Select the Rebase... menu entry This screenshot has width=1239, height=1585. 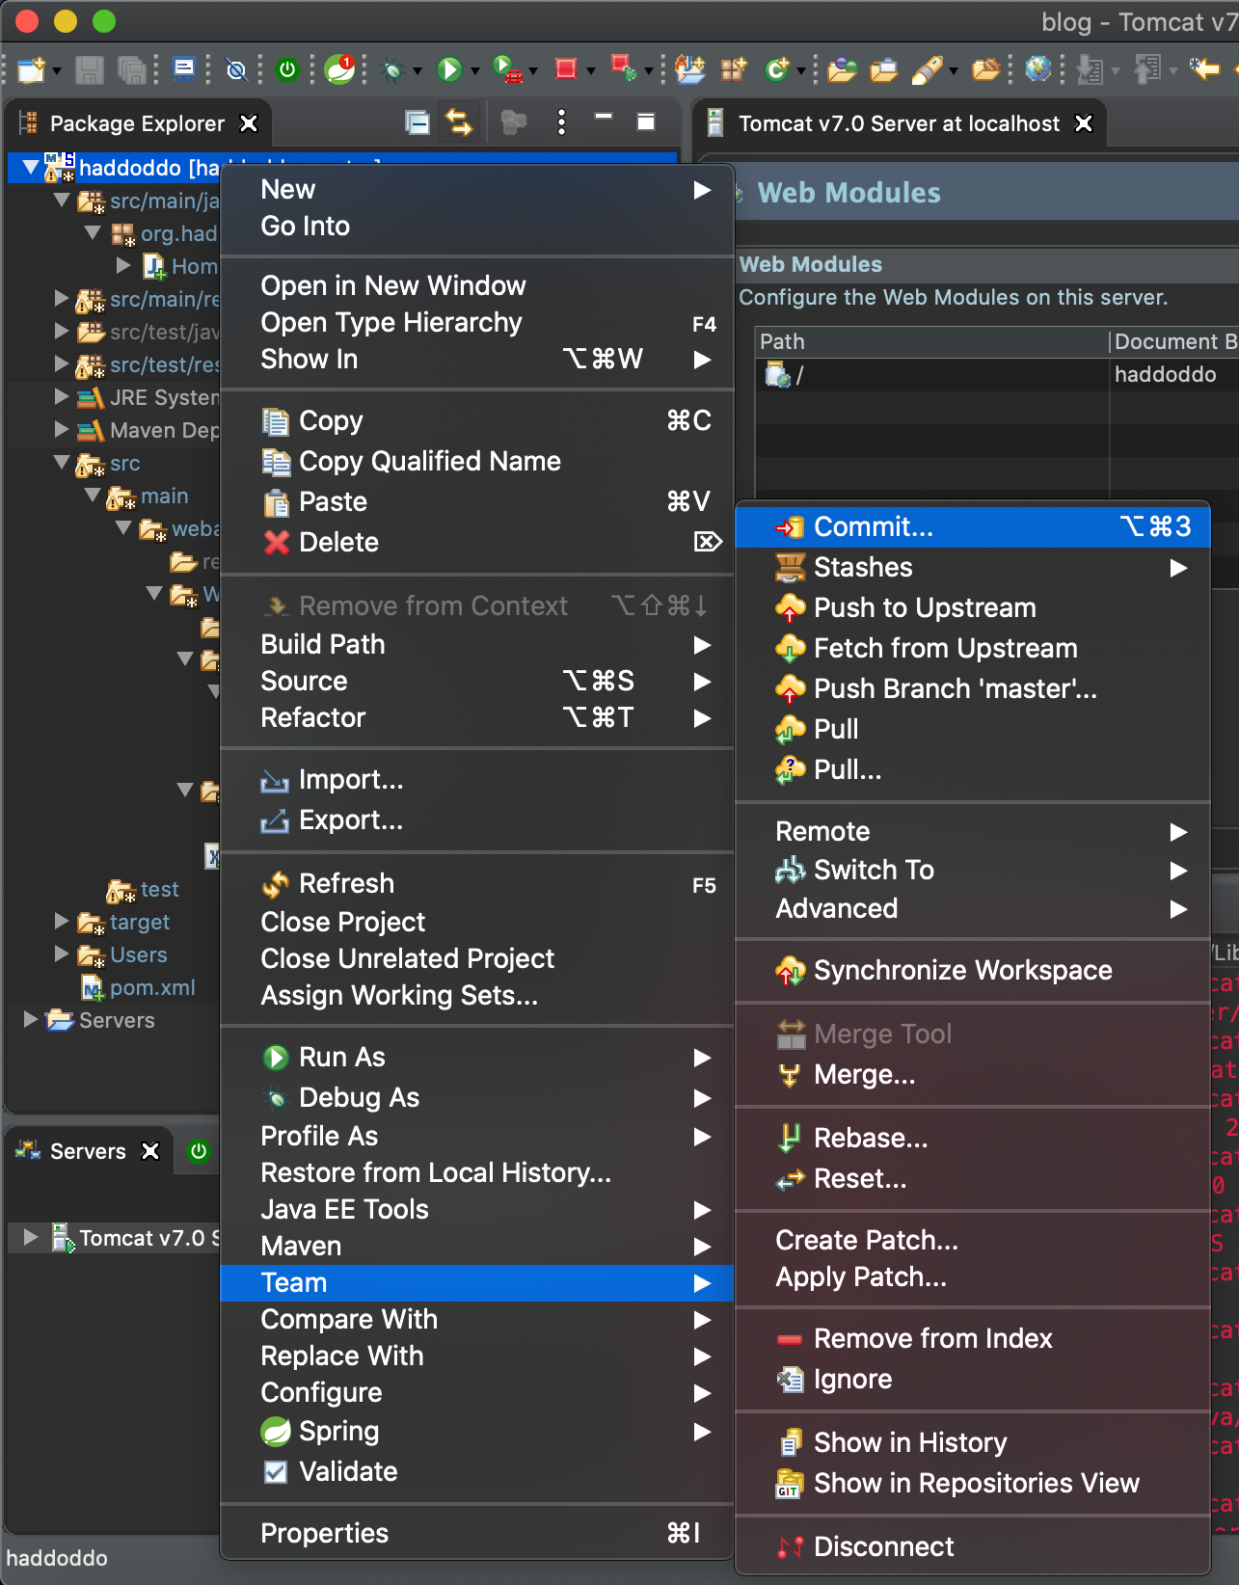coord(972,1138)
